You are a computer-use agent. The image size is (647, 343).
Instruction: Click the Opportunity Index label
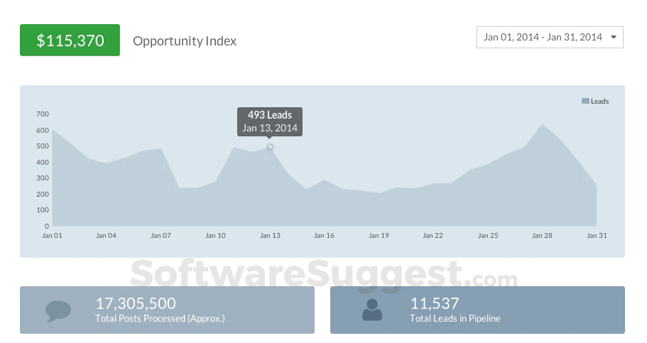[x=185, y=41]
